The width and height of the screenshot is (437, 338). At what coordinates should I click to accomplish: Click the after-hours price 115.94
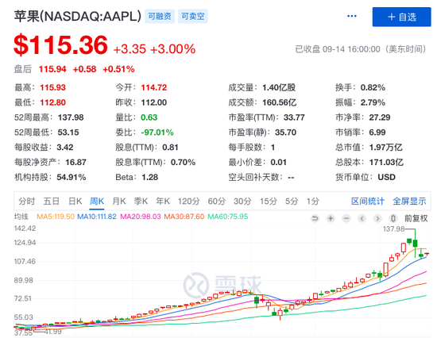click(52, 69)
